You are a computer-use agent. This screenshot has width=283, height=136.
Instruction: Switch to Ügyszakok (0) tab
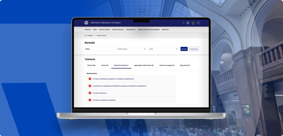pyautogui.click(x=185, y=65)
